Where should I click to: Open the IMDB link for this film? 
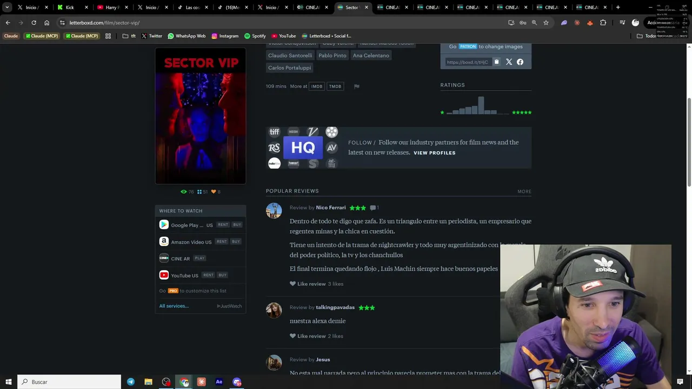pos(317,86)
